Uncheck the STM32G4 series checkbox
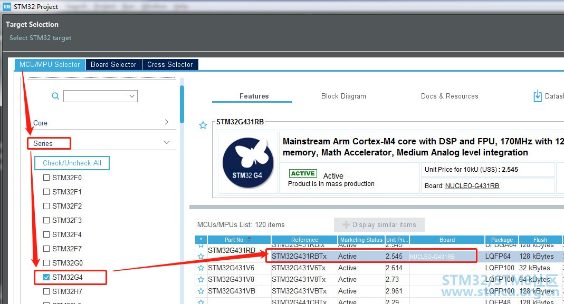The image size is (564, 304). pyautogui.click(x=46, y=277)
